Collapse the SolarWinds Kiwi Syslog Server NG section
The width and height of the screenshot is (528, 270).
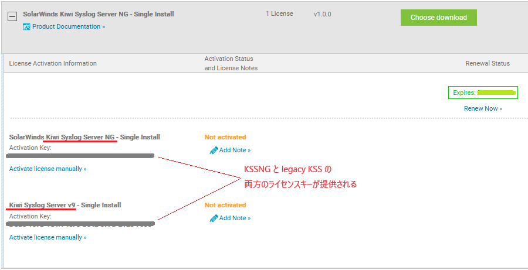pos(12,16)
